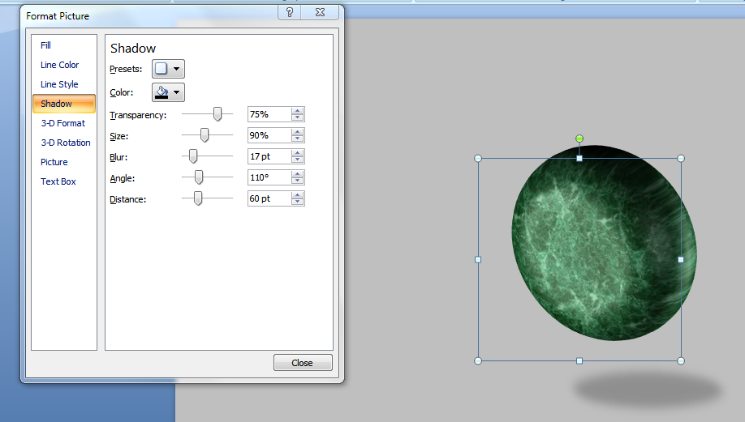Click the Close button in dialog
This screenshot has width=745, height=422.
coord(303,363)
